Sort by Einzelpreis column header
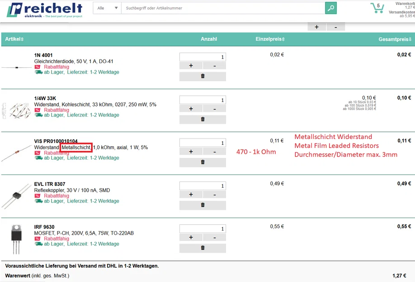 tap(270, 39)
